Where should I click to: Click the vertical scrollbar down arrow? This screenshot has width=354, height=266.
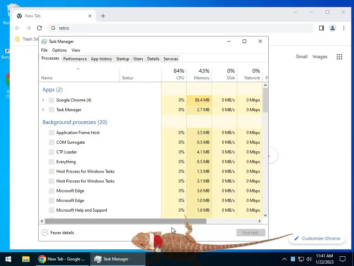(265, 215)
